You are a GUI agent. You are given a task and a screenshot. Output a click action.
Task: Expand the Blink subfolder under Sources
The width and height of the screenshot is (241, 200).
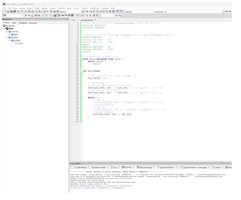10,34
